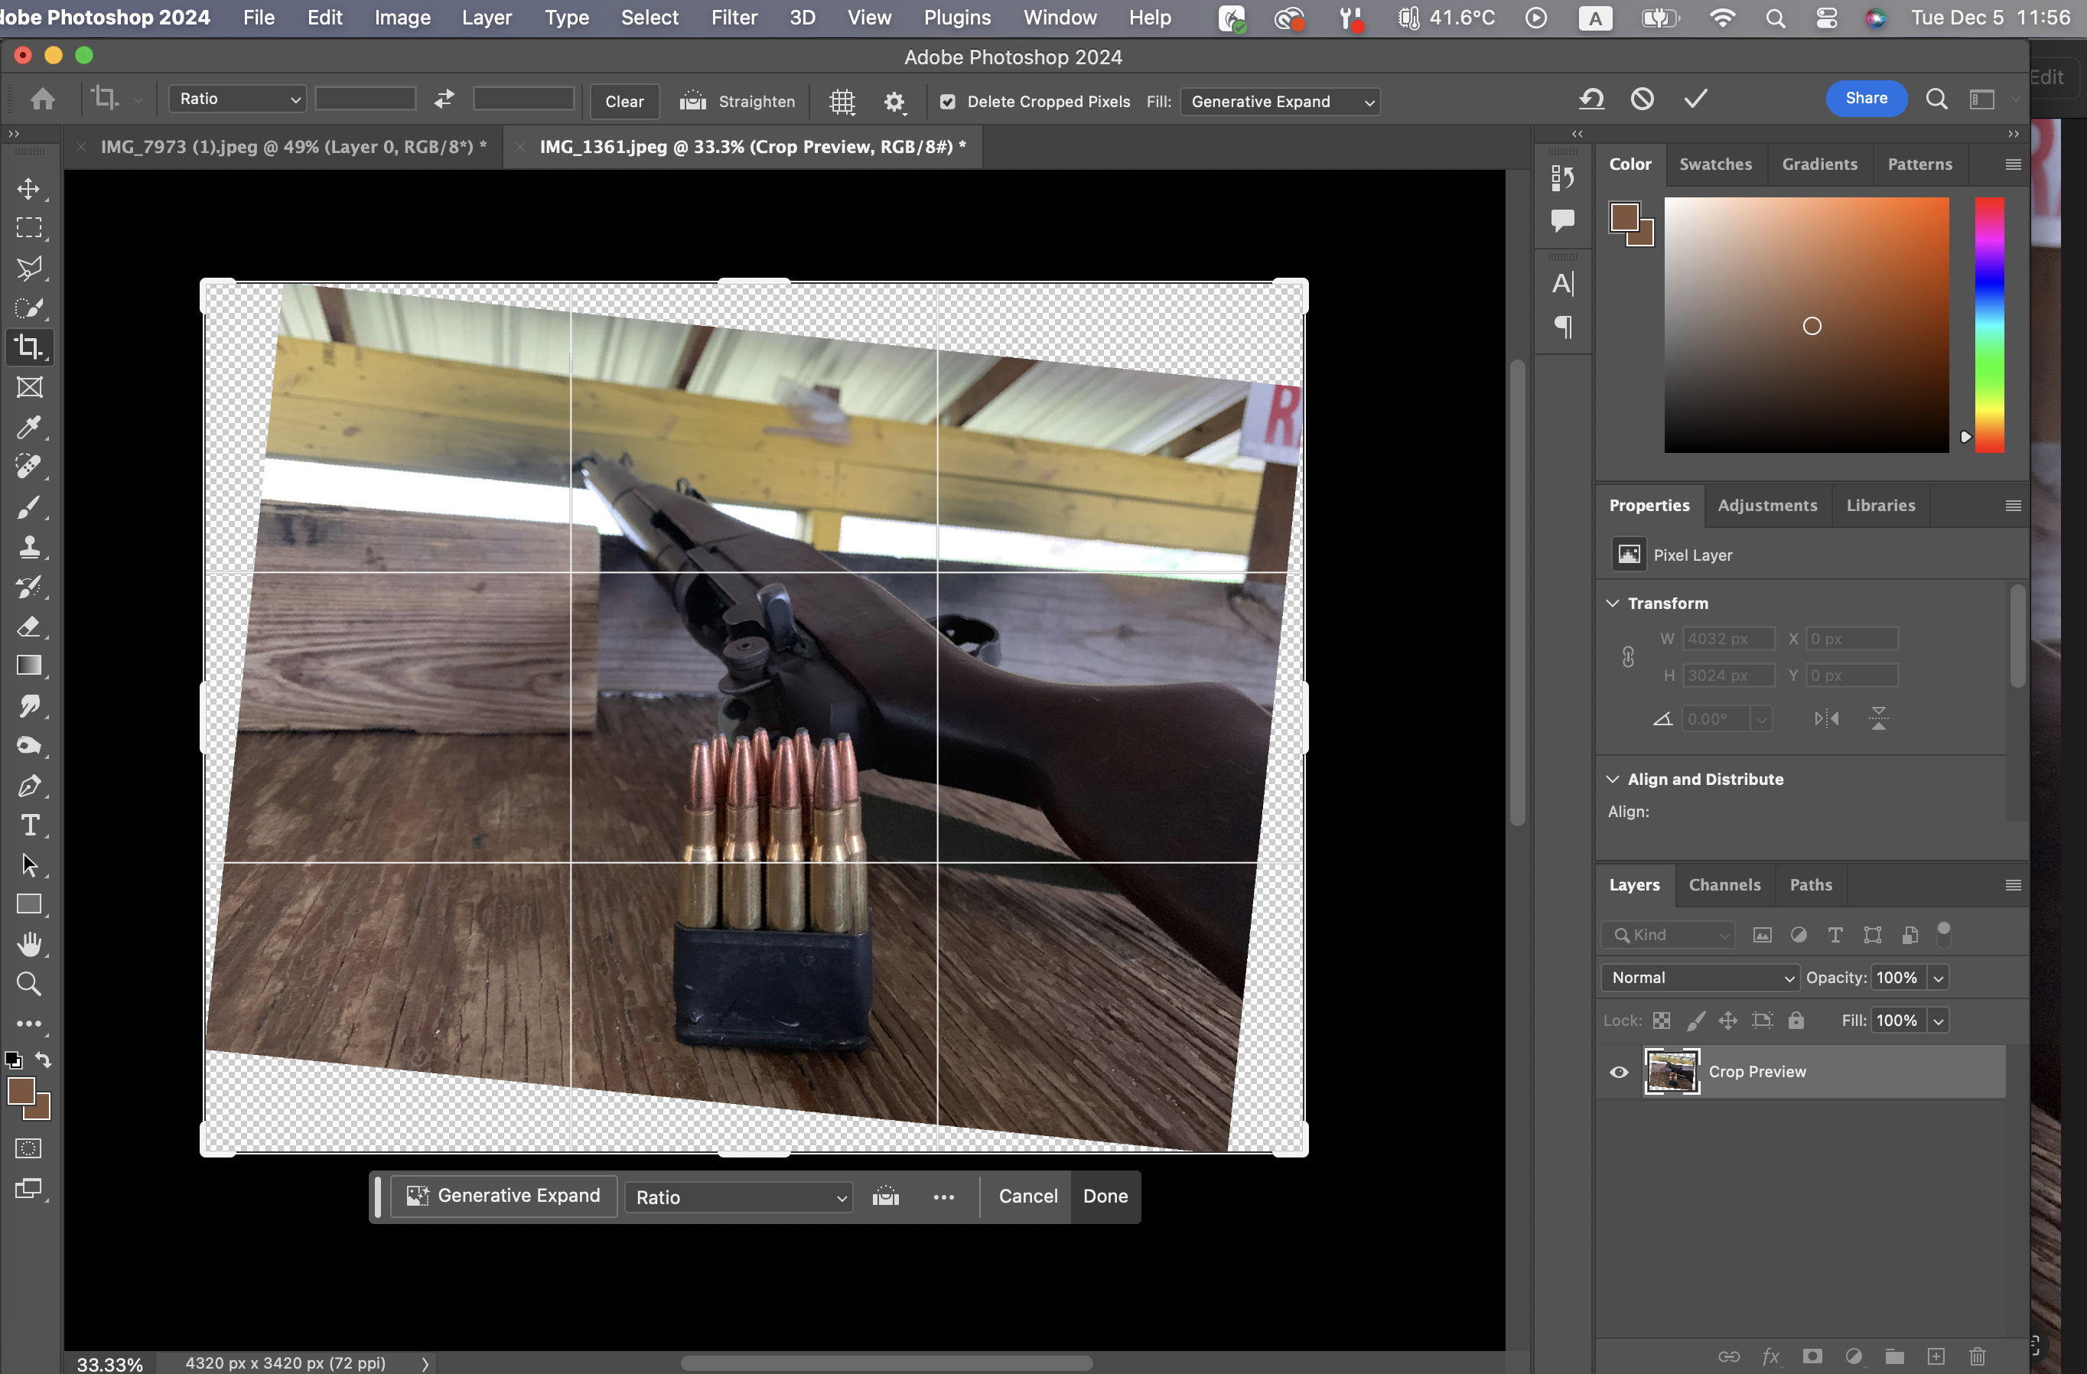The height and width of the screenshot is (1374, 2087).
Task: Toggle the lock all layer button
Action: [1796, 1020]
